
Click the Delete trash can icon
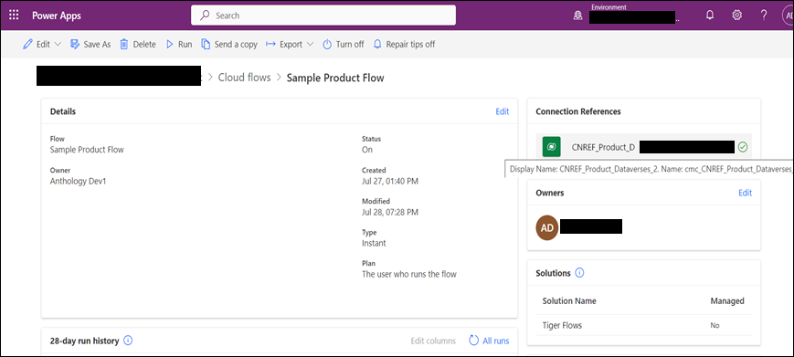coord(124,45)
